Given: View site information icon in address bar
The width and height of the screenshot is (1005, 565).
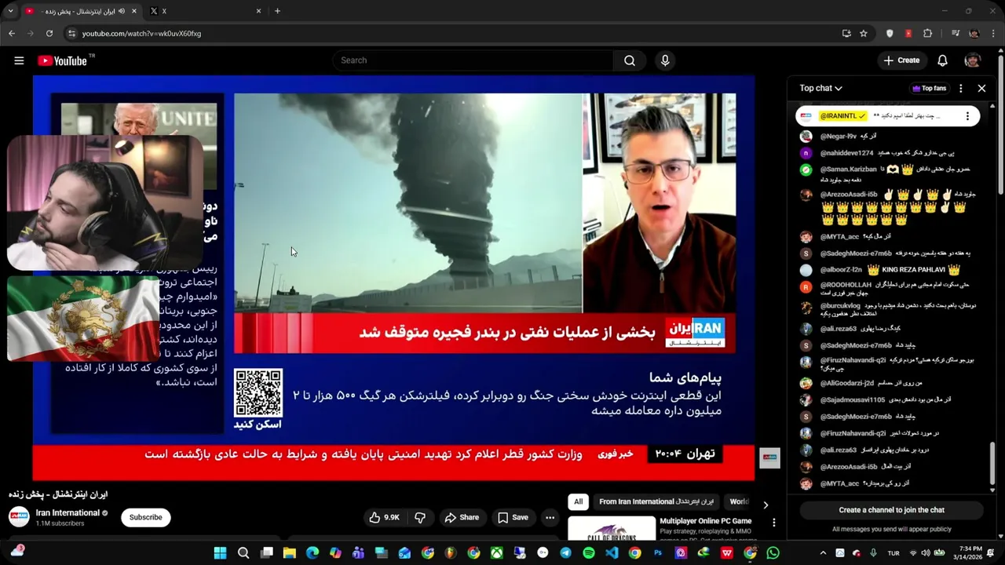Looking at the screenshot, I should [72, 34].
